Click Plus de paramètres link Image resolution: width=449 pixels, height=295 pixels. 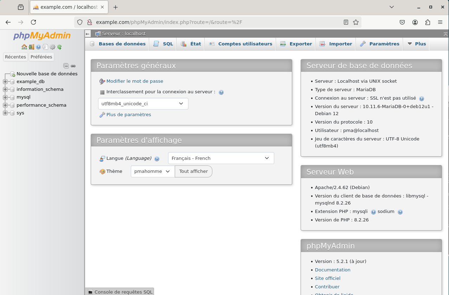(x=129, y=115)
